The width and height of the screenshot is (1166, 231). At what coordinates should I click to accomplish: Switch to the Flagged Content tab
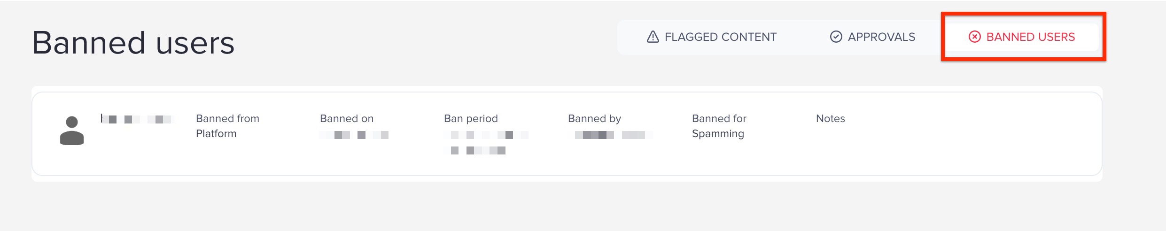pyautogui.click(x=720, y=37)
